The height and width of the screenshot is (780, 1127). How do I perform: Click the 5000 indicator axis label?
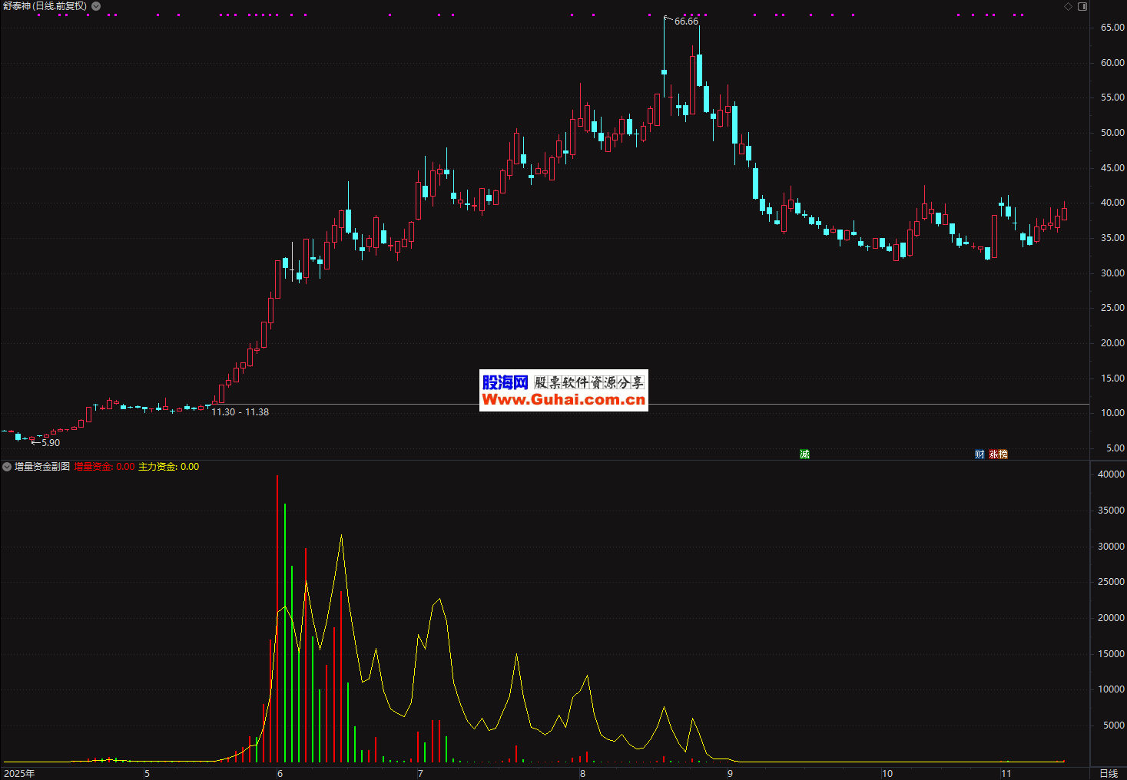(1114, 725)
